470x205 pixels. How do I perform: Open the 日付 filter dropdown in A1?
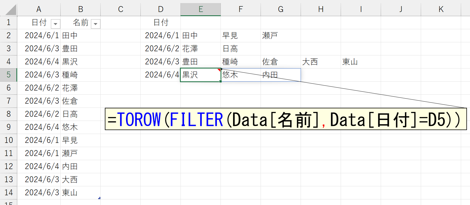point(55,24)
